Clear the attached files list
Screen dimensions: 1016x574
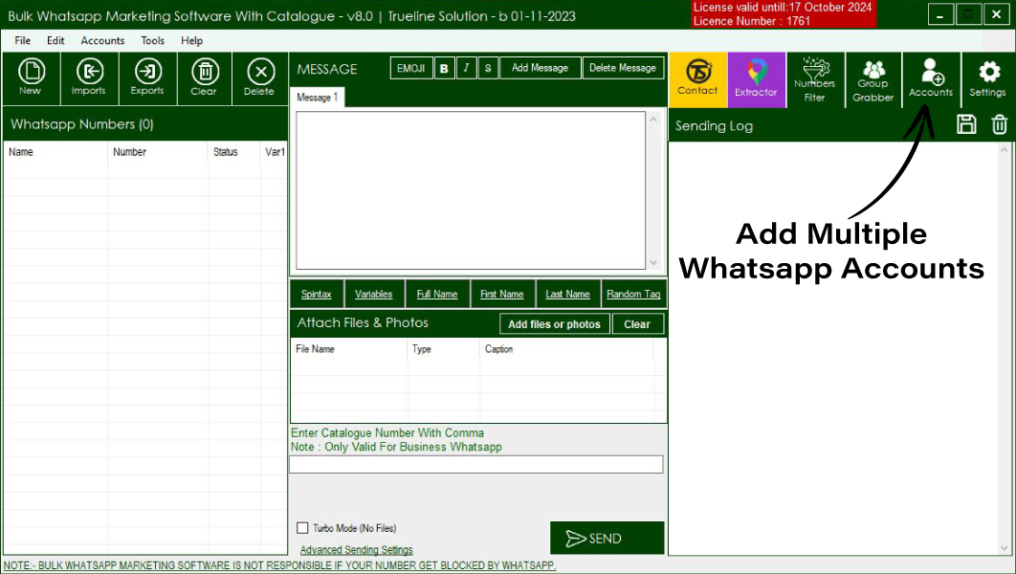pyautogui.click(x=637, y=324)
